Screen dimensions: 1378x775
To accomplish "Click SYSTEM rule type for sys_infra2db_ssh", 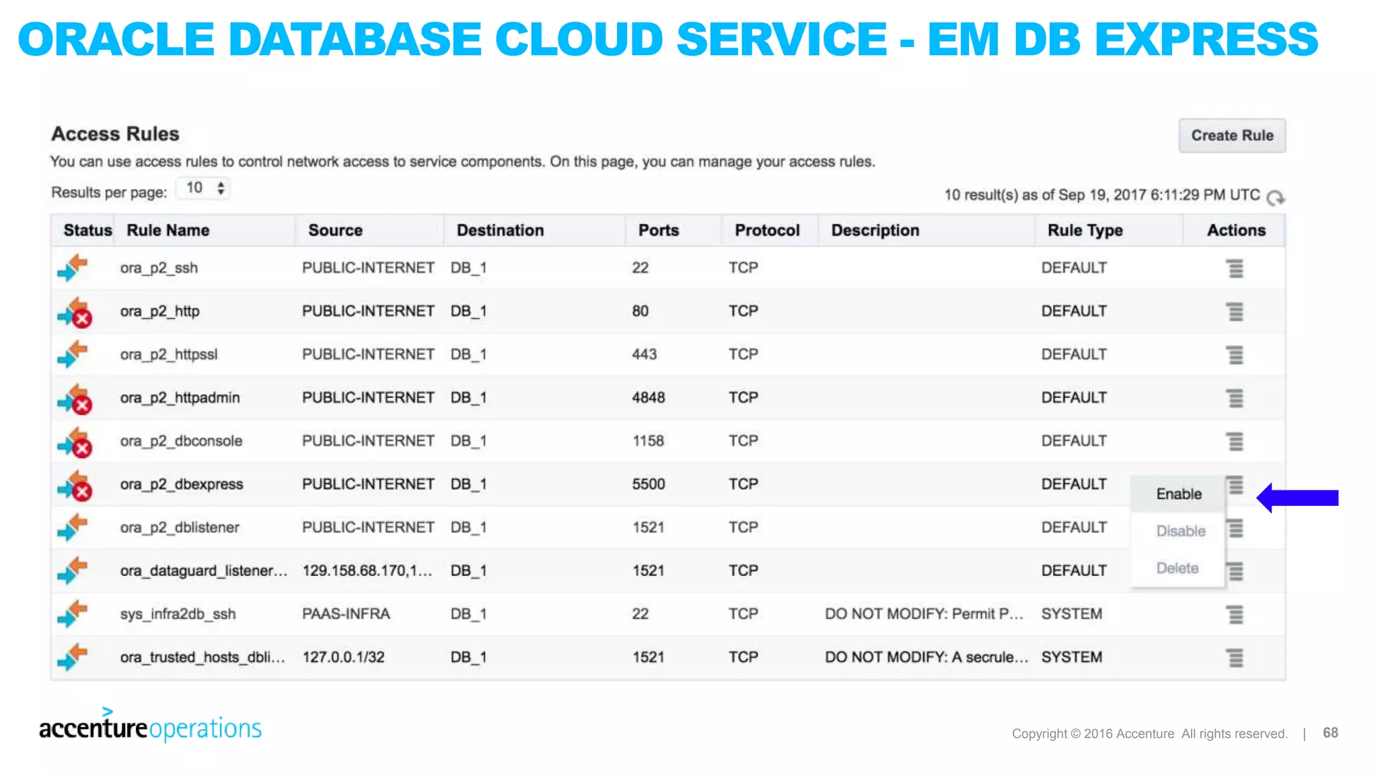I will click(1072, 614).
